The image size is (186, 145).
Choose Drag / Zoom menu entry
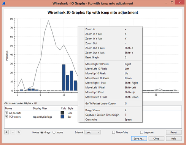pos(110,110)
